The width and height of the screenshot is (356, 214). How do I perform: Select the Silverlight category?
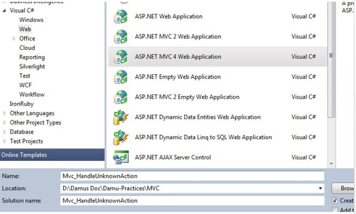click(32, 67)
